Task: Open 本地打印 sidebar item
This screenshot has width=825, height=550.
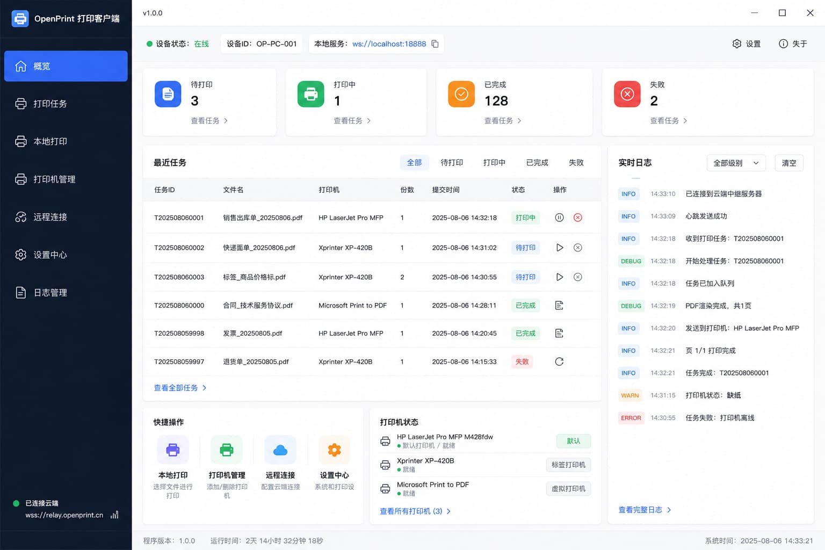Action: [x=66, y=141]
